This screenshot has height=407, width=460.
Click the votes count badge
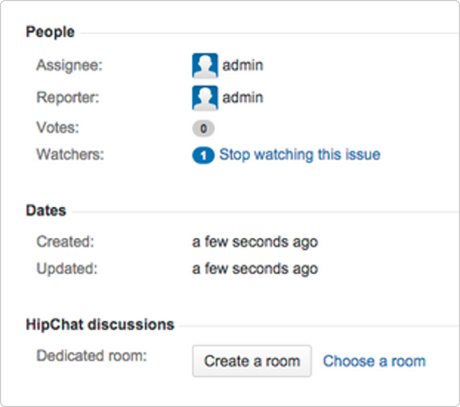pyautogui.click(x=203, y=129)
